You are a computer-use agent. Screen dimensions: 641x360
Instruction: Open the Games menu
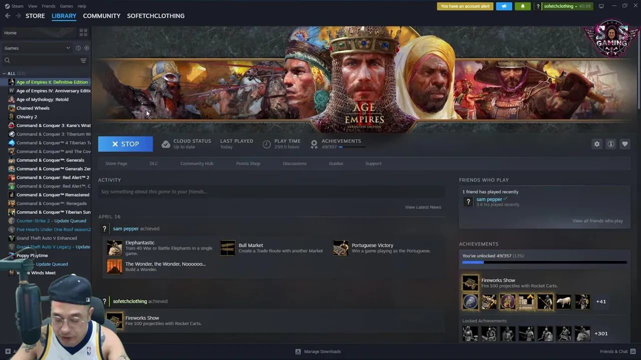tap(66, 6)
